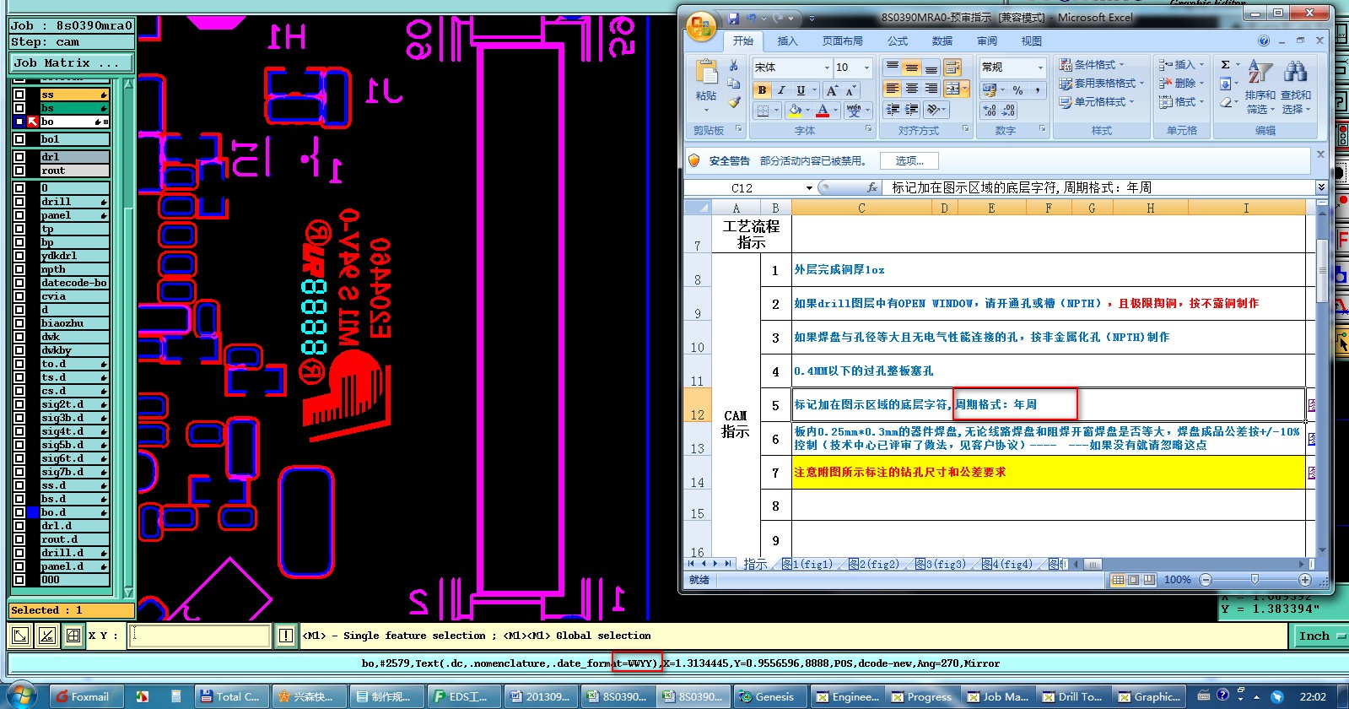Click the Decrease Indent icon

(x=893, y=110)
